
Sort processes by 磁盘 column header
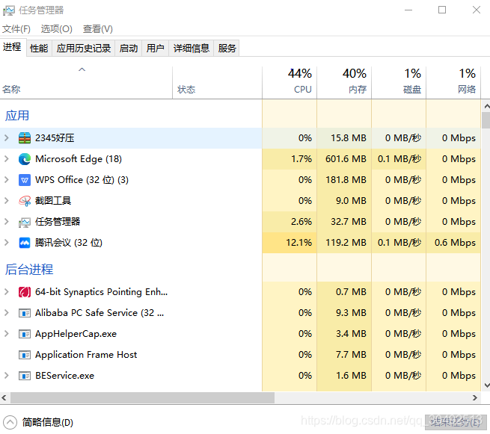pos(399,83)
